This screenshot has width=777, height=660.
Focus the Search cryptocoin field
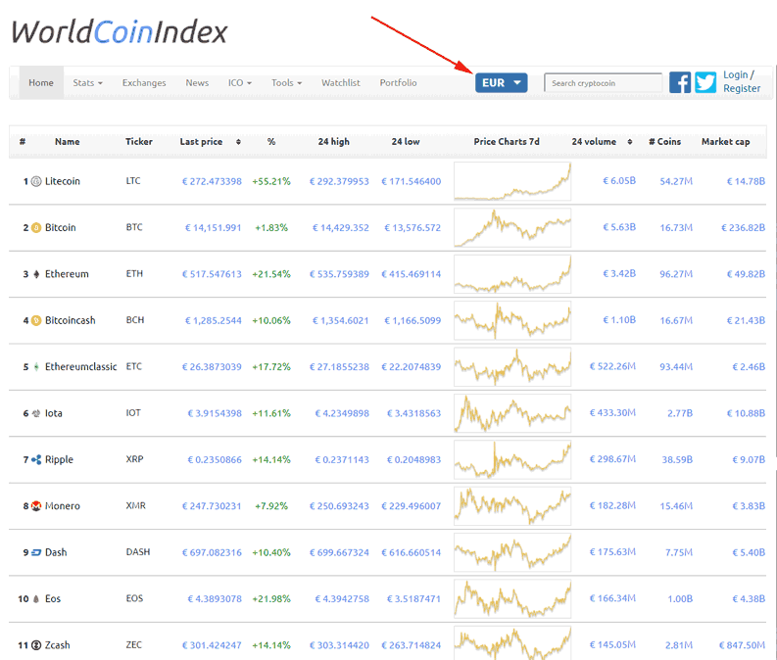[603, 82]
